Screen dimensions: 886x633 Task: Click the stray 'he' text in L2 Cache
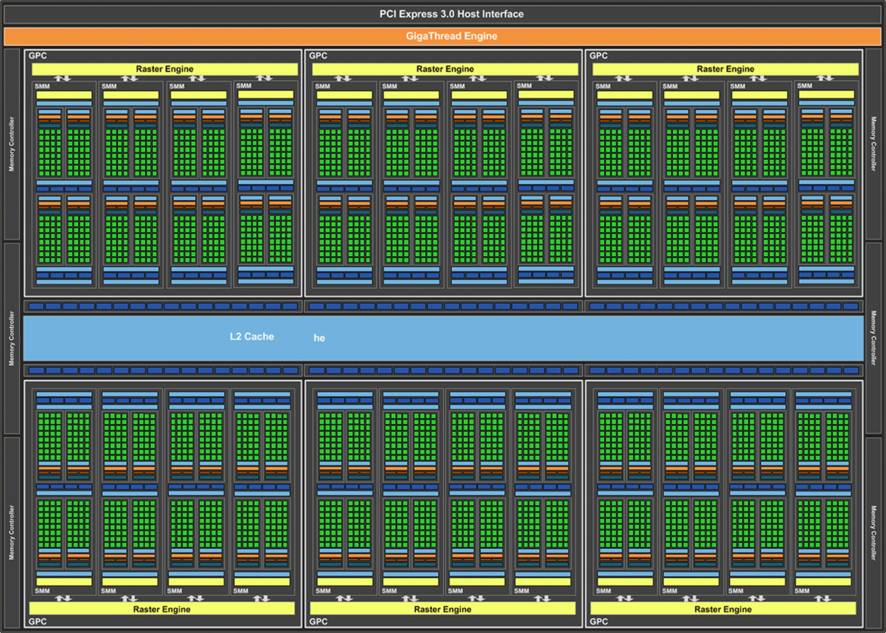click(319, 338)
